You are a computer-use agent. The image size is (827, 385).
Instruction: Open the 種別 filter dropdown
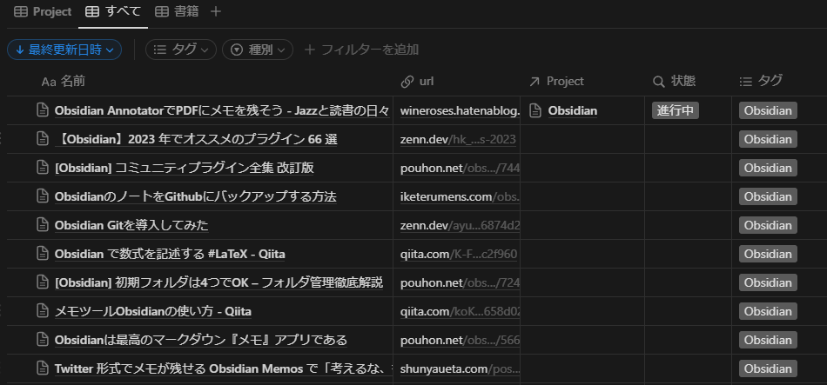[x=258, y=50]
